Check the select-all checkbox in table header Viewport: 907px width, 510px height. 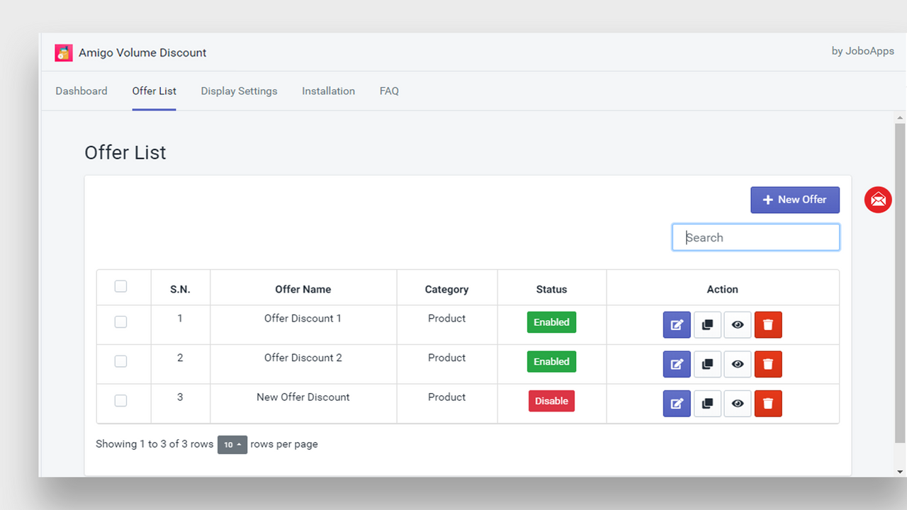pos(120,286)
